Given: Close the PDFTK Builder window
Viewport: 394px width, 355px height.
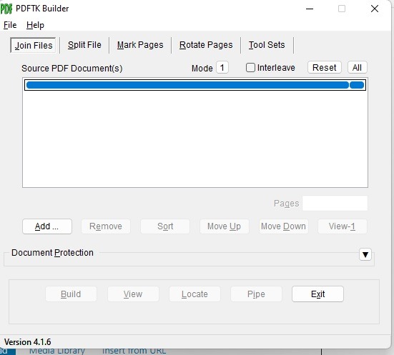Looking at the screenshot, I should (x=375, y=9).
